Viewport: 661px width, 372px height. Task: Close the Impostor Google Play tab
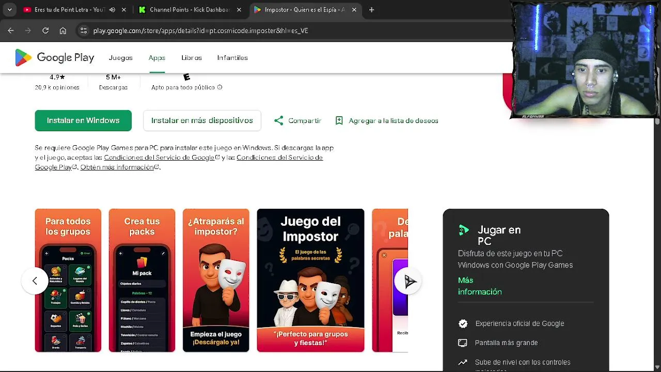(354, 10)
